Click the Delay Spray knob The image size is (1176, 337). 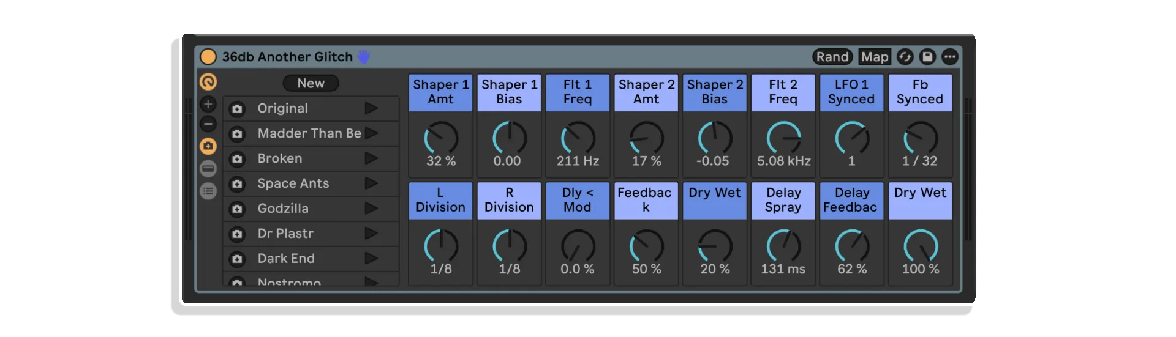(784, 246)
